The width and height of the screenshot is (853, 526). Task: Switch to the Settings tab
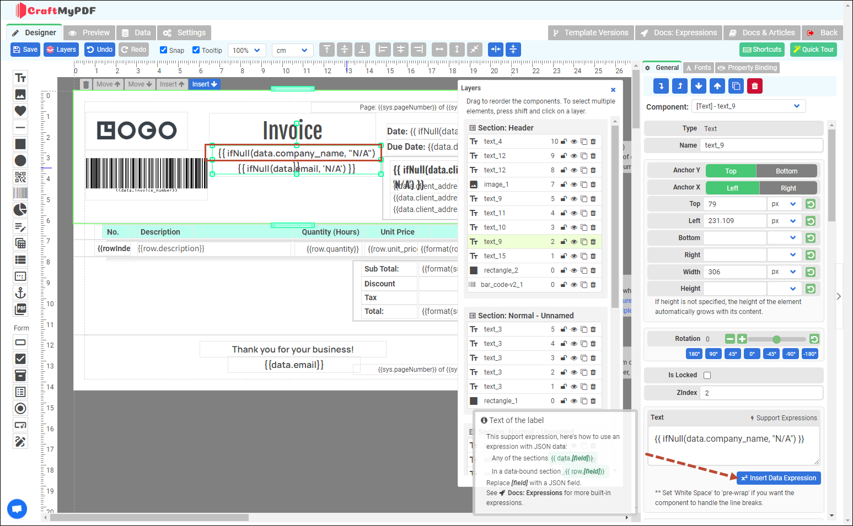[185, 32]
